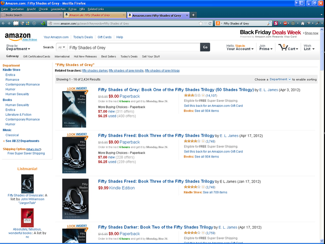Open the Hilfe menu
The height and width of the screenshot is (244, 325).
[x=82, y=9]
